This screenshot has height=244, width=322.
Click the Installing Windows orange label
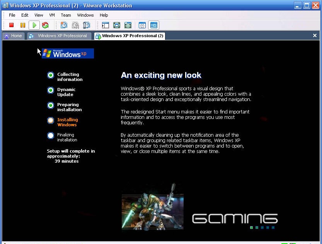pos(68,122)
